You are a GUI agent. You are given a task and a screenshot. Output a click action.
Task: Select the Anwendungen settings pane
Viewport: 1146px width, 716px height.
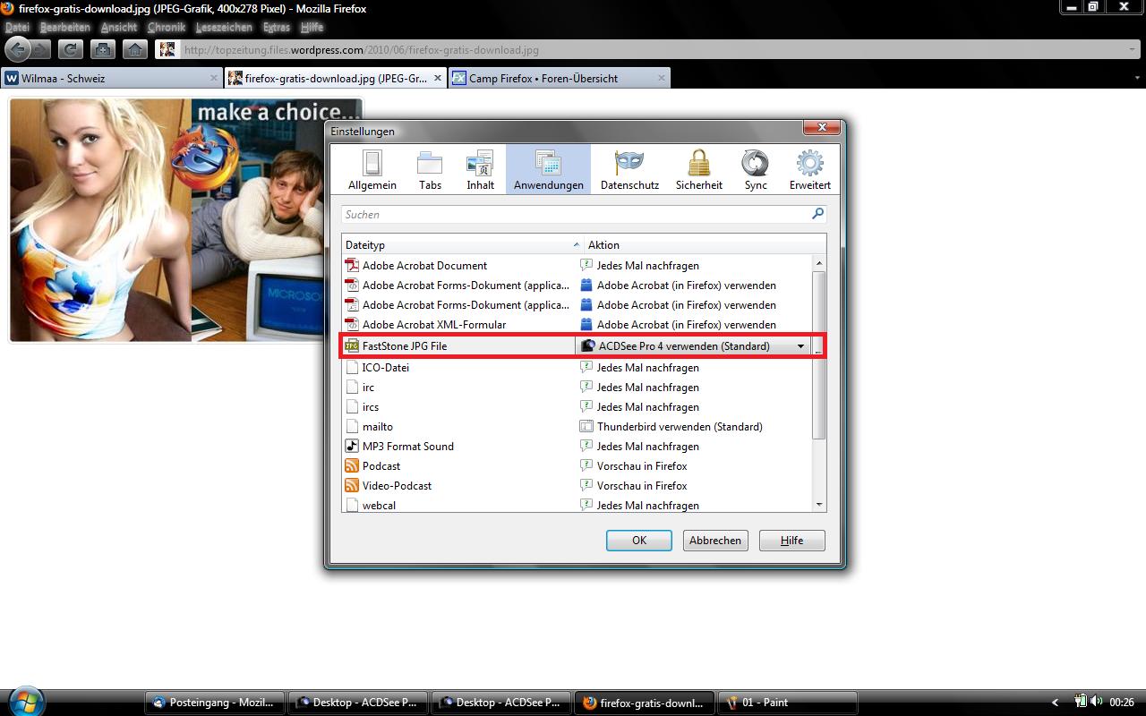549,169
